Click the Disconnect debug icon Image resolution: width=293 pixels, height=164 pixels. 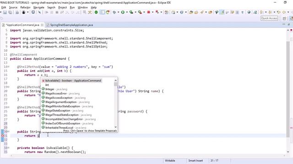tap(62, 12)
